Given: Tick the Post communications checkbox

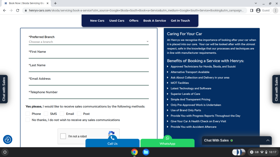Looking at the screenshot, I should (79, 114).
